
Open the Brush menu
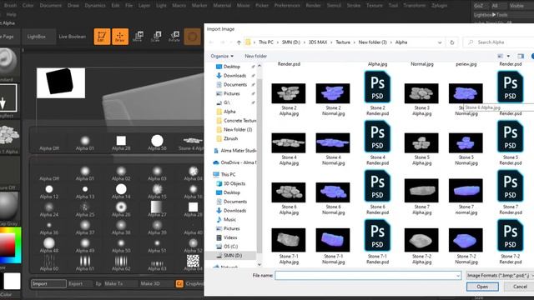(x=10, y=6)
